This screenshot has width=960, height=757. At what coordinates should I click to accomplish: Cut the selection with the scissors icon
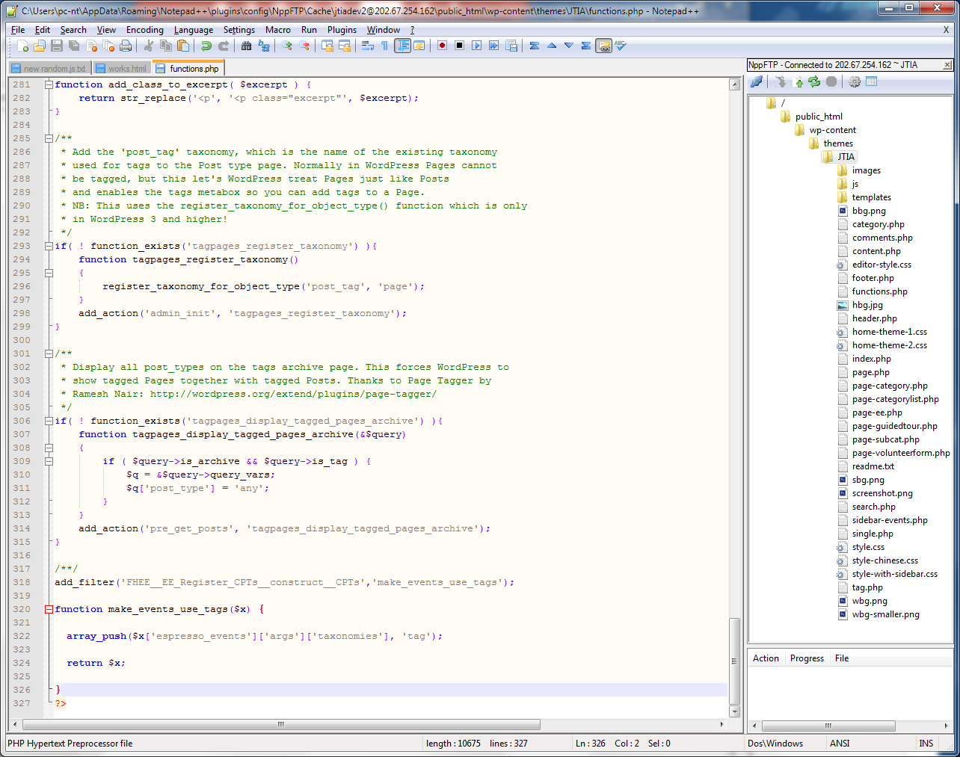(x=148, y=46)
